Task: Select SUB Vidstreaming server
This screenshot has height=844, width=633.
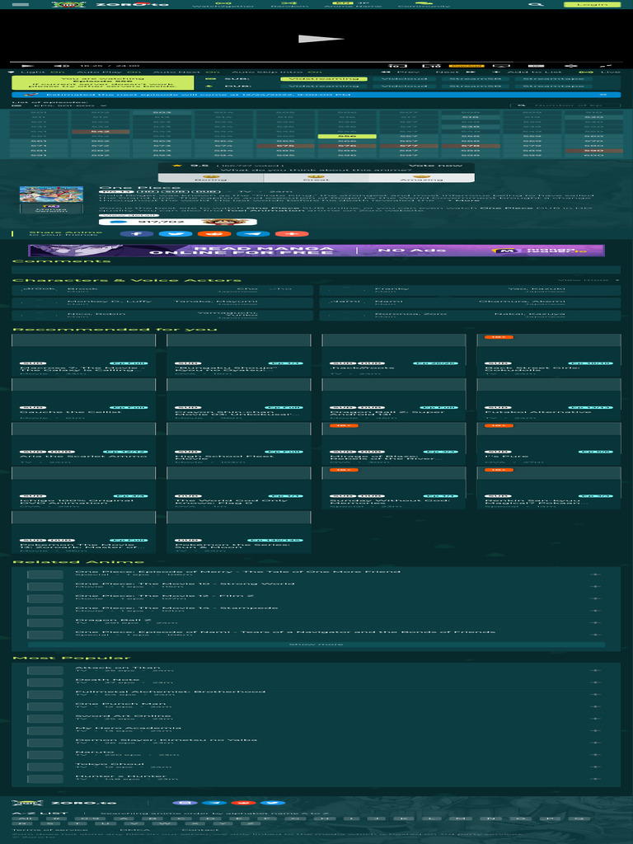Action: tap(323, 79)
